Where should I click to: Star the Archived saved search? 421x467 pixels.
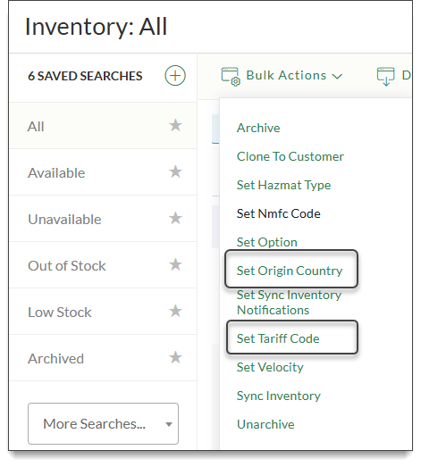(x=175, y=357)
